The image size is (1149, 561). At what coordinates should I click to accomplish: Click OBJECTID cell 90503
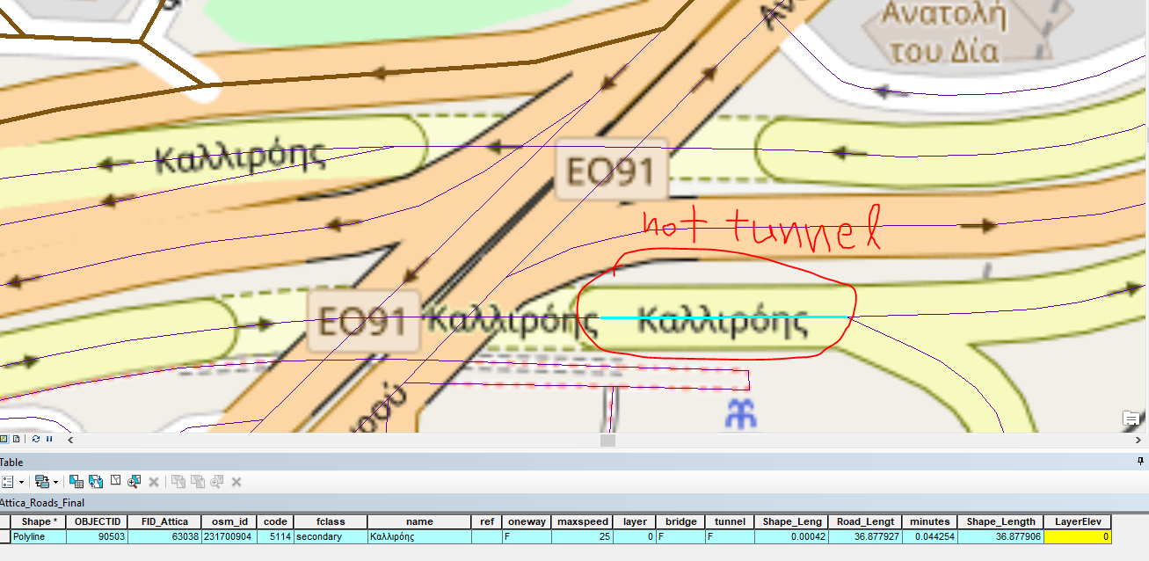pos(98,535)
